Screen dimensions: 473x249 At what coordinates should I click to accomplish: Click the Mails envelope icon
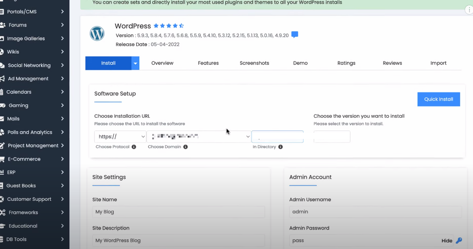(2, 119)
